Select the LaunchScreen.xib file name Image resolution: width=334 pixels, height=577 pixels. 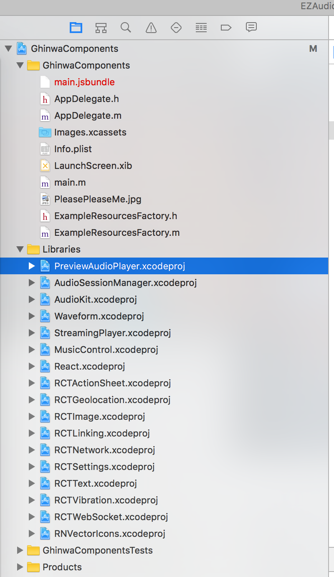coord(93,166)
